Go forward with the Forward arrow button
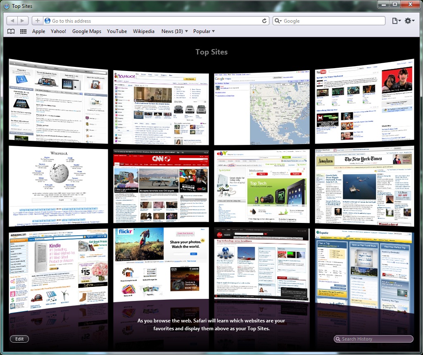The image size is (423, 355). 23,21
